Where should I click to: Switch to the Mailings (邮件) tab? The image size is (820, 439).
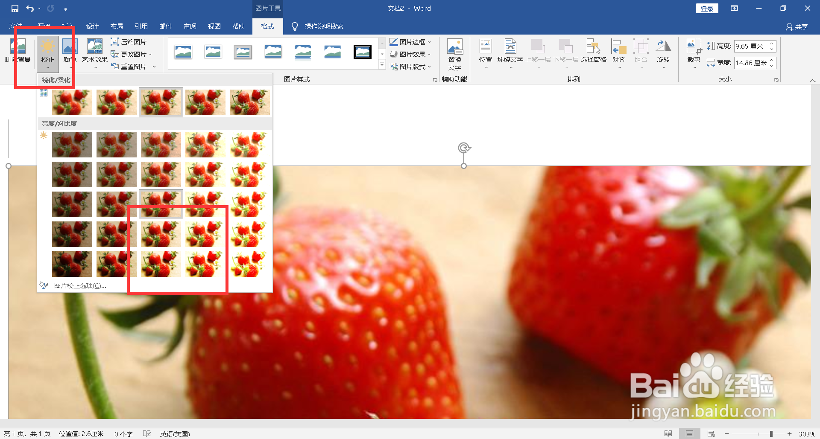pos(166,26)
